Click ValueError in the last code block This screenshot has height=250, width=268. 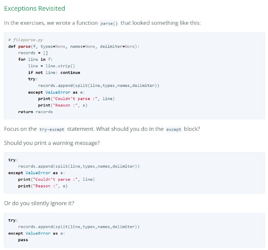tap(38, 233)
